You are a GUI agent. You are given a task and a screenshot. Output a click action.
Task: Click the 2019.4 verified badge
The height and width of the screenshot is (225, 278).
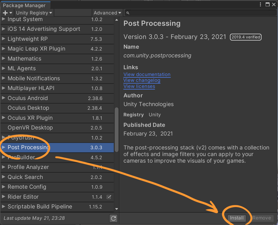click(x=246, y=37)
